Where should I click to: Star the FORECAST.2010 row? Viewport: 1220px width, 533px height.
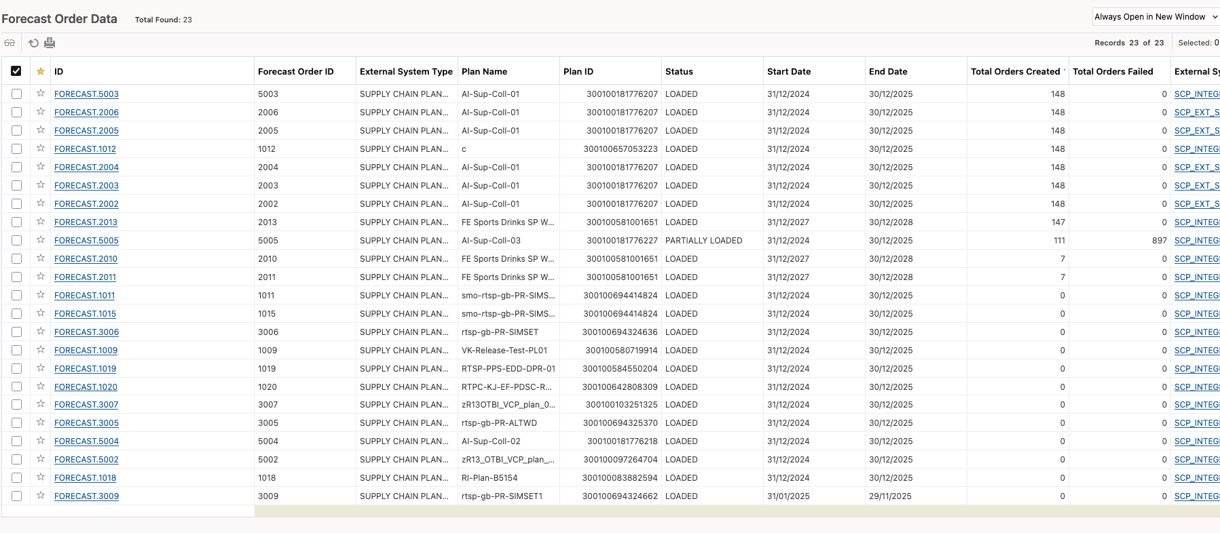41,258
